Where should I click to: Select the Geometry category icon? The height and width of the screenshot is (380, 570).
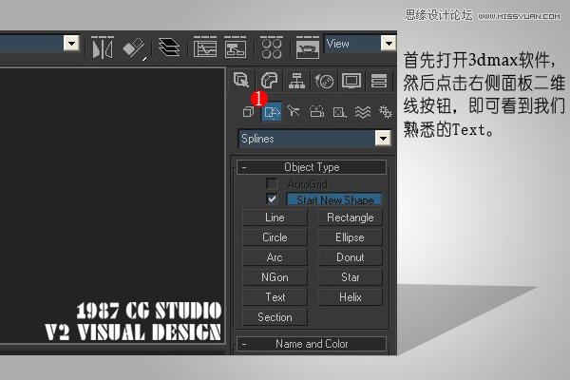[x=248, y=112]
